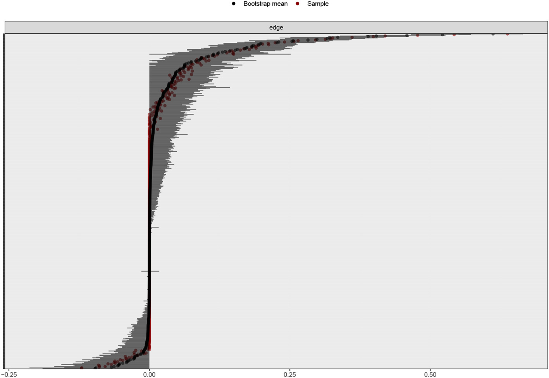Select the "Sample" legend label text
549x378 pixels.
[318, 4]
